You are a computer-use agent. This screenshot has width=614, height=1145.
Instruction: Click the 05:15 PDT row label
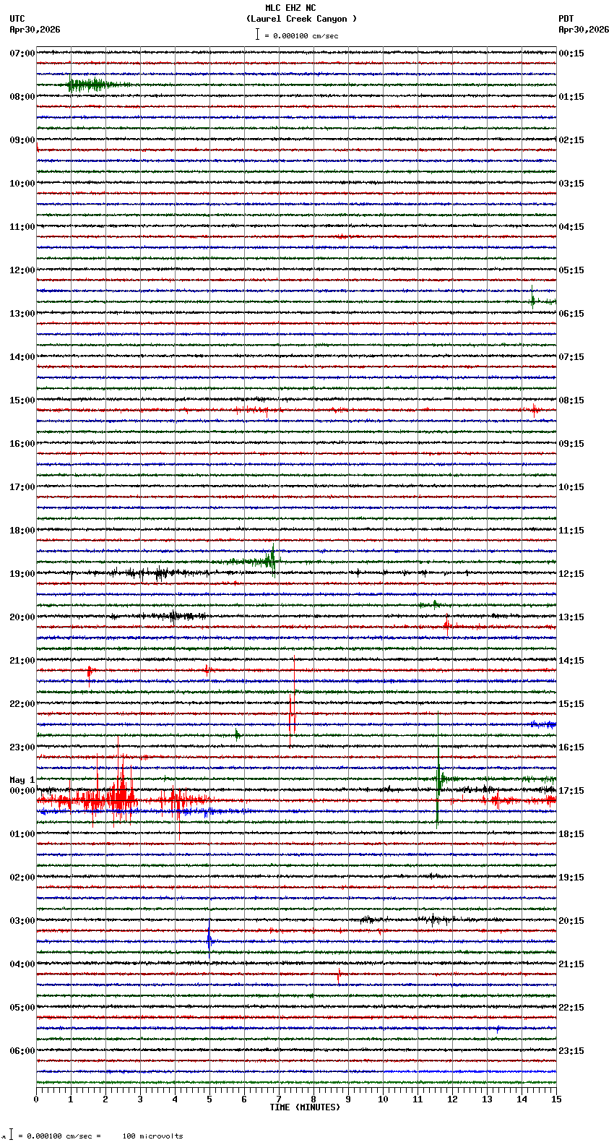point(571,270)
